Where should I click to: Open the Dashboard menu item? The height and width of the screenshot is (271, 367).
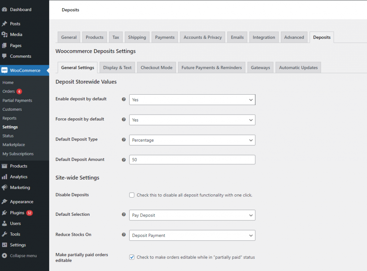click(x=25, y=10)
